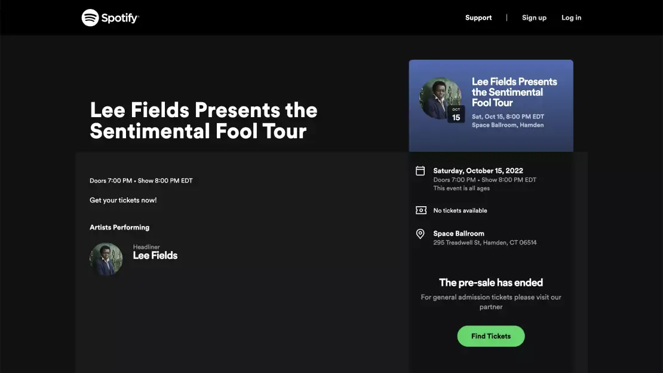This screenshot has width=663, height=373.
Task: Go to the Sign up page
Action: coord(534,18)
